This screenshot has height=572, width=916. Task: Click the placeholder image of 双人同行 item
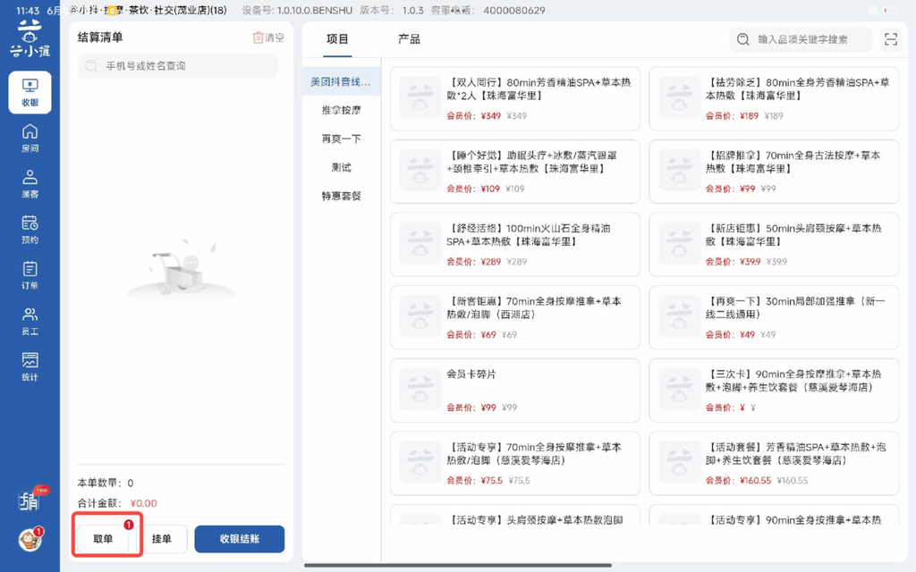click(420, 97)
